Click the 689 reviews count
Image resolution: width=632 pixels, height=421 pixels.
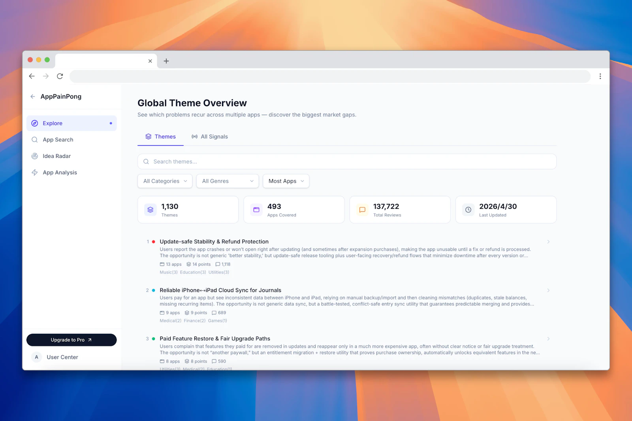[x=222, y=313]
